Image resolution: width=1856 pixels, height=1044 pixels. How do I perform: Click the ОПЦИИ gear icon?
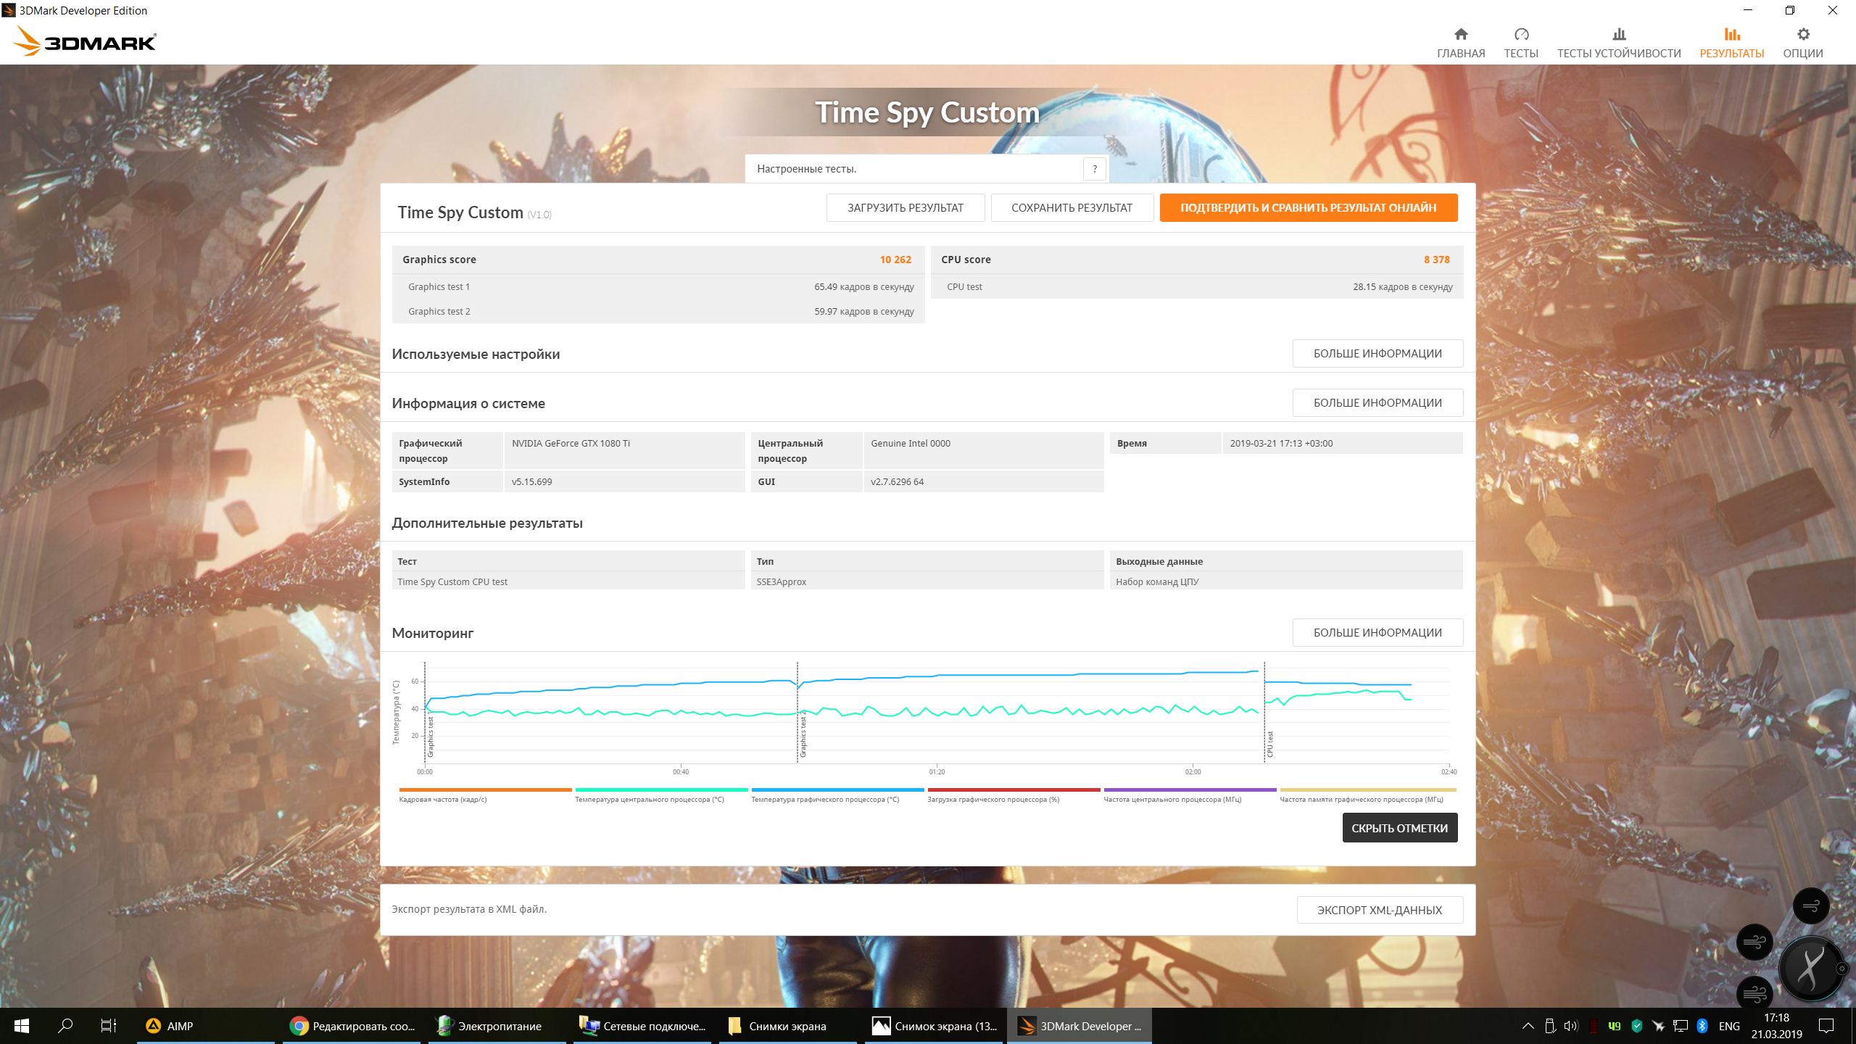click(1802, 35)
